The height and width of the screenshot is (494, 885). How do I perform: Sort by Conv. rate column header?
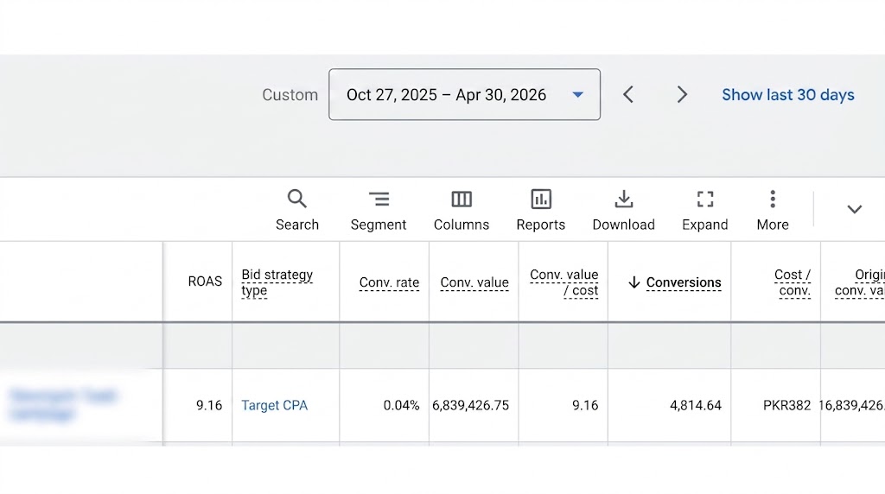(389, 282)
